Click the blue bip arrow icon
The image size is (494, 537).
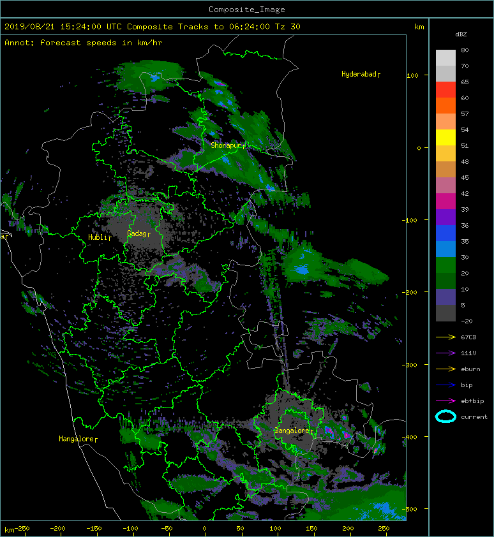click(445, 385)
